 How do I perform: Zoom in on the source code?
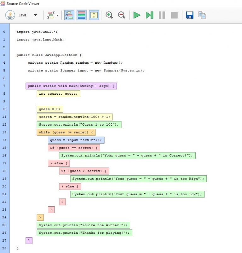(109, 15)
